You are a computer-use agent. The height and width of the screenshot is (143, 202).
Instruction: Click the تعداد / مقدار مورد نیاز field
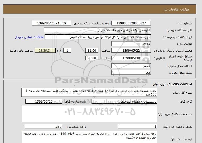137,127
